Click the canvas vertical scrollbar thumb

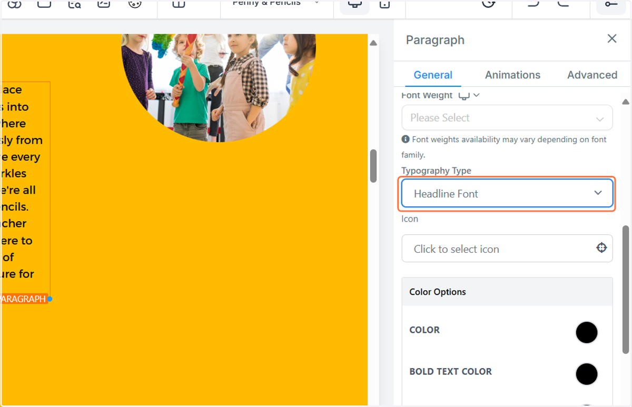point(373,166)
